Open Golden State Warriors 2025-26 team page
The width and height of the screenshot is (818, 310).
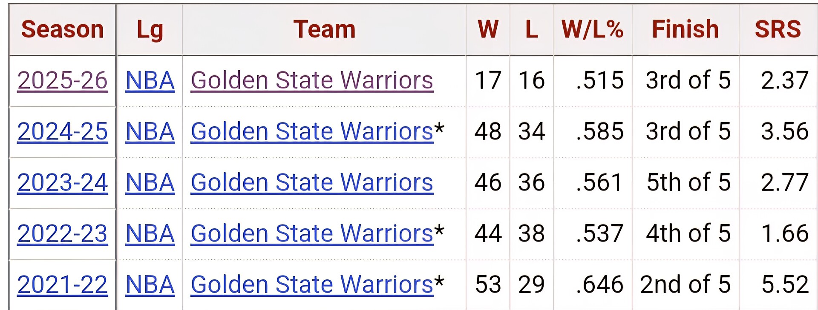point(312,80)
